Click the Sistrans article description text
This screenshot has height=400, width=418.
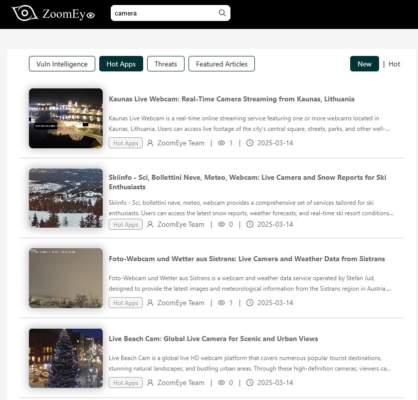pos(250,283)
